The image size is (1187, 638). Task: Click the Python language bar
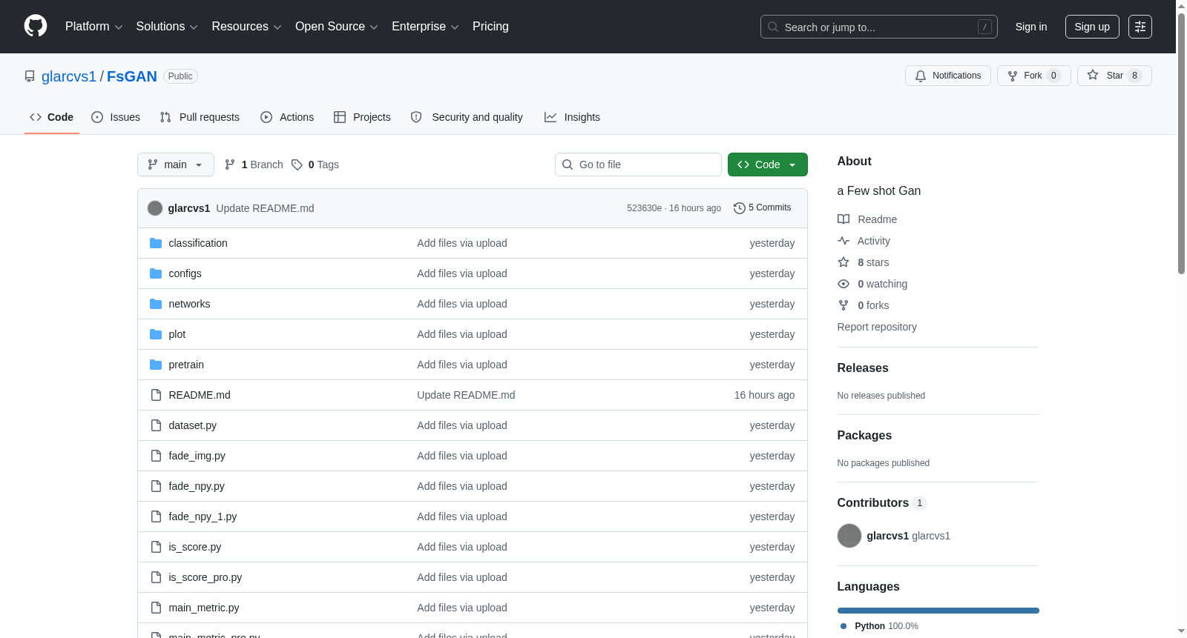click(938, 611)
